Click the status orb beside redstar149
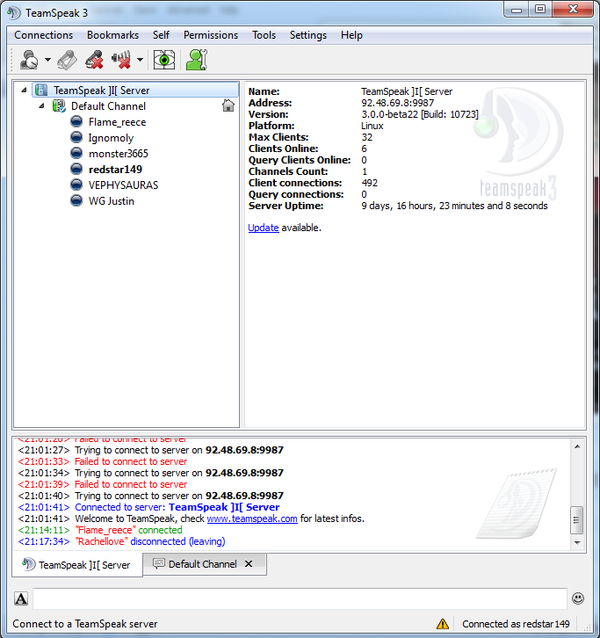Viewport: 600px width, 638px height. [x=76, y=170]
